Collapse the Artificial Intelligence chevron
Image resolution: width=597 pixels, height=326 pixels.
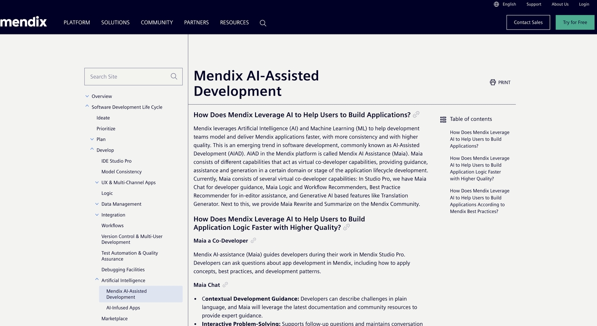pyautogui.click(x=97, y=280)
